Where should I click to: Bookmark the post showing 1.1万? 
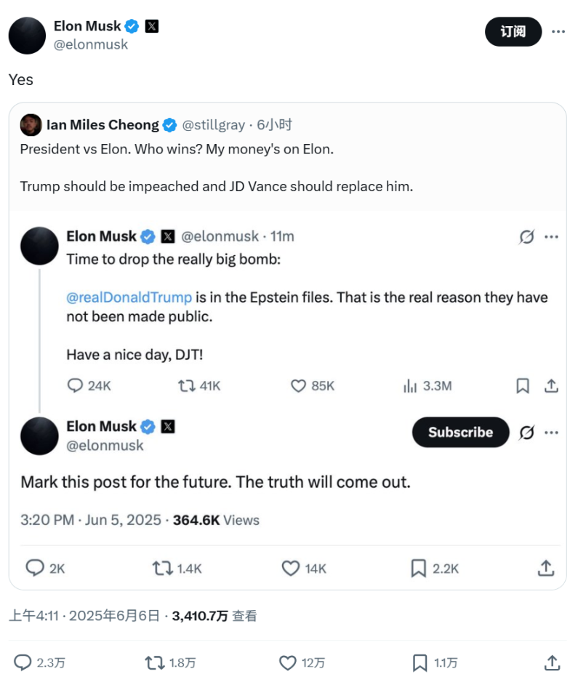[420, 662]
